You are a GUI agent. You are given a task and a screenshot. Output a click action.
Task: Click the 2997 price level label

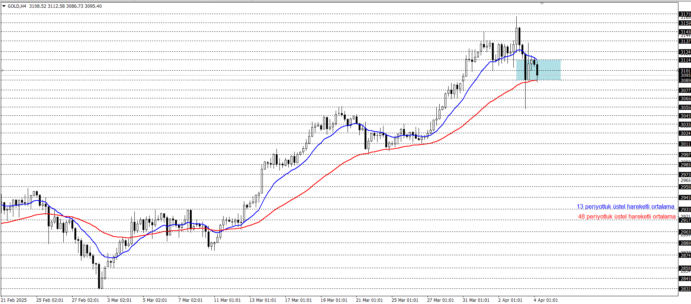(x=685, y=155)
